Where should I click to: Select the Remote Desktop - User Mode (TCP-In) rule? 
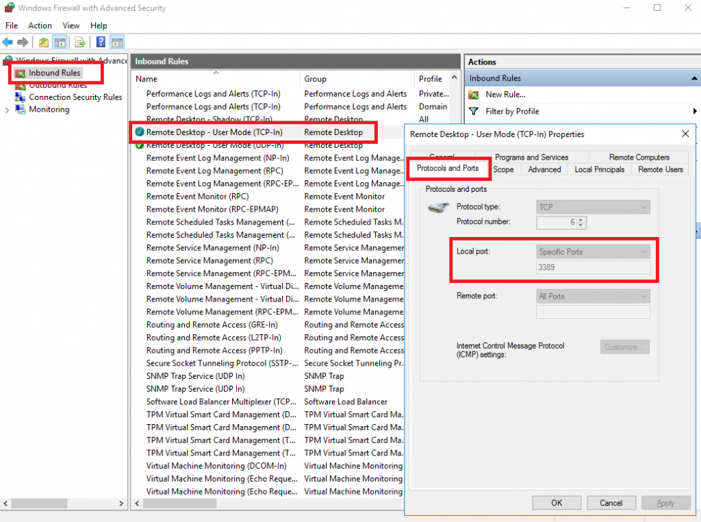(214, 132)
